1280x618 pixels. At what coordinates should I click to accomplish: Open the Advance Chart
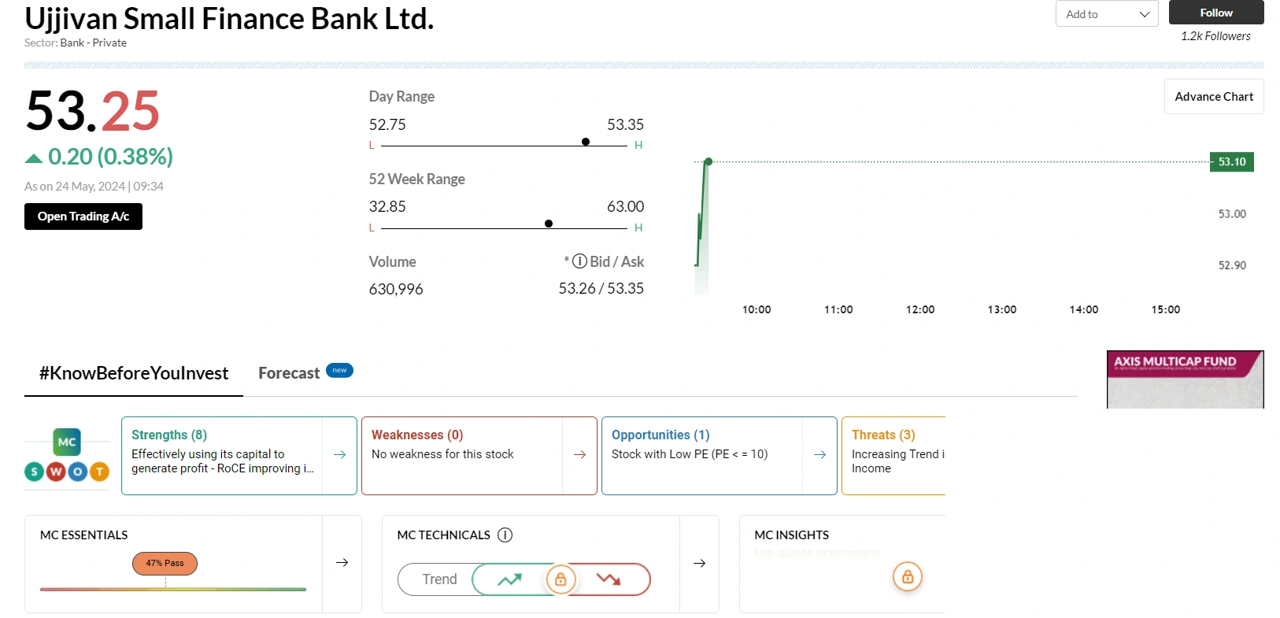click(x=1214, y=96)
